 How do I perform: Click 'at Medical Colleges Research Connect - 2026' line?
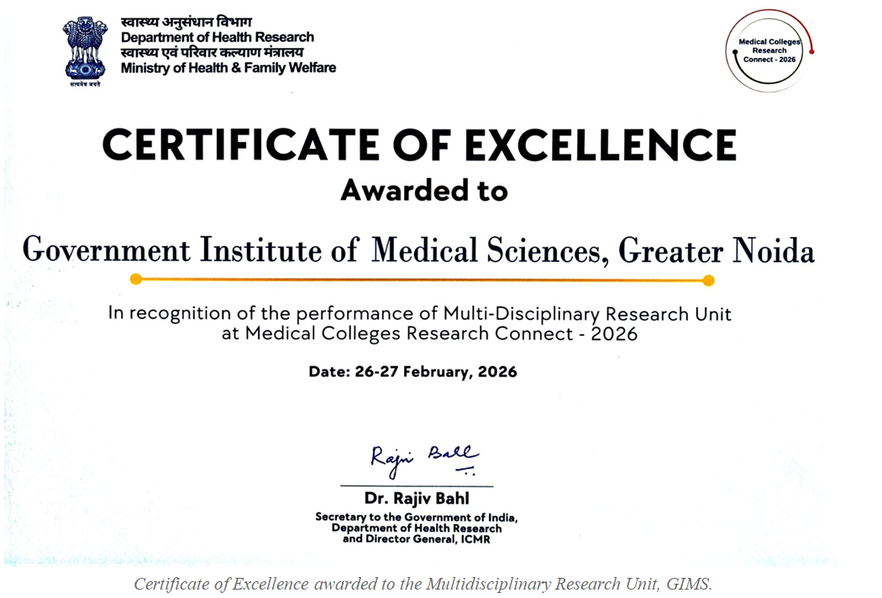point(429,333)
